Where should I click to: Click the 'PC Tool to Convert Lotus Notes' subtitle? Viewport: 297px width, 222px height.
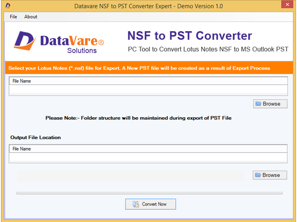click(x=208, y=49)
